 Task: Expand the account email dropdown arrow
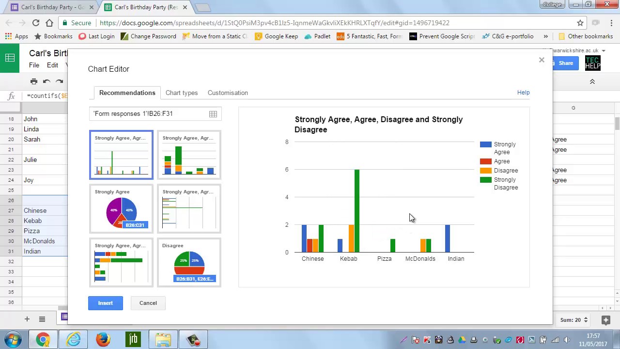pos(603,50)
